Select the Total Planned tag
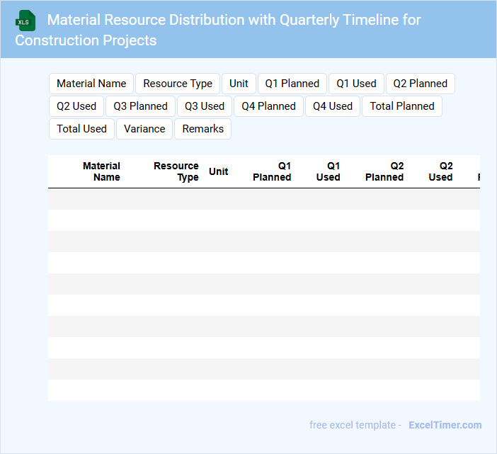The height and width of the screenshot is (454, 497). tap(402, 106)
